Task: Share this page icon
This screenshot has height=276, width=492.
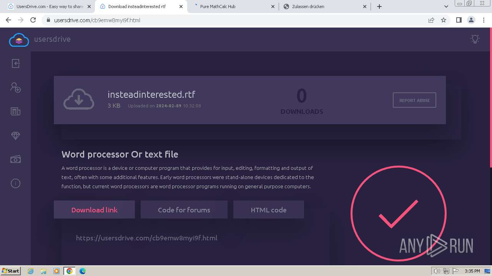Action: coord(431,20)
